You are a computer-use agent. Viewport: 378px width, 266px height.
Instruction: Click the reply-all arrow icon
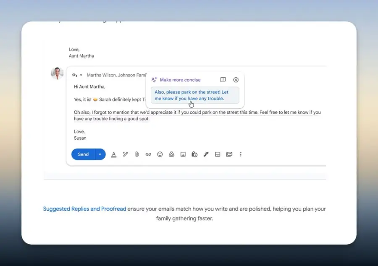pyautogui.click(x=74, y=75)
